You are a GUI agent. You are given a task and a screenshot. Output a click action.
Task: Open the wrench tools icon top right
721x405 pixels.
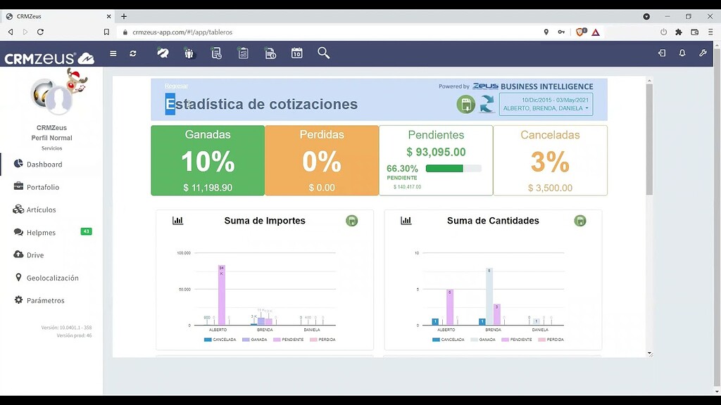tap(703, 53)
